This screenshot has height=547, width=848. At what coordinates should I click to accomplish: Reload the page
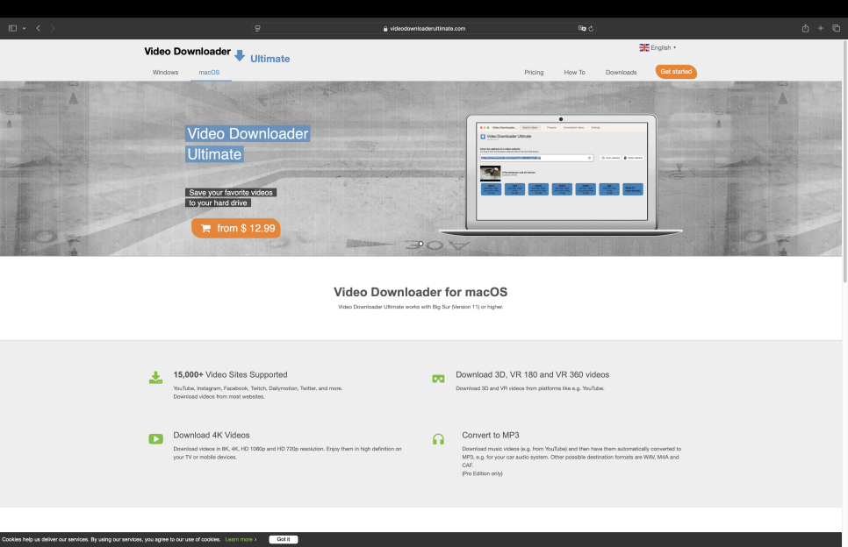pyautogui.click(x=591, y=29)
